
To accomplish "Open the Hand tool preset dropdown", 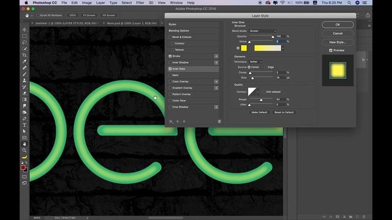I will [x=32, y=15].
